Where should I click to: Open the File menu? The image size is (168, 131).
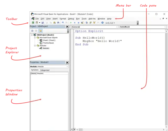pyautogui.click(x=37, y=19)
